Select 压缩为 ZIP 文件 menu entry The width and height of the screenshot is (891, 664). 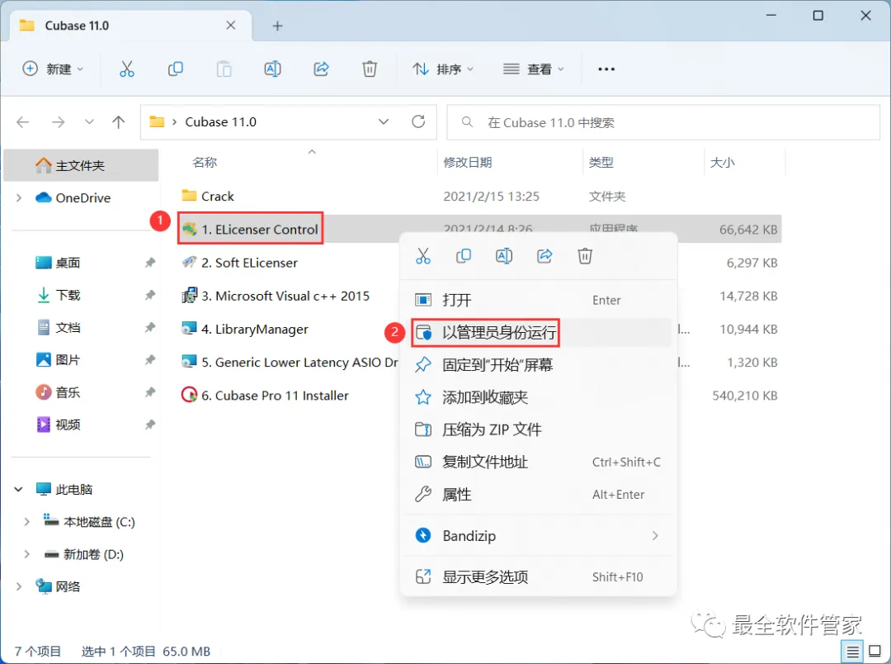point(539,429)
